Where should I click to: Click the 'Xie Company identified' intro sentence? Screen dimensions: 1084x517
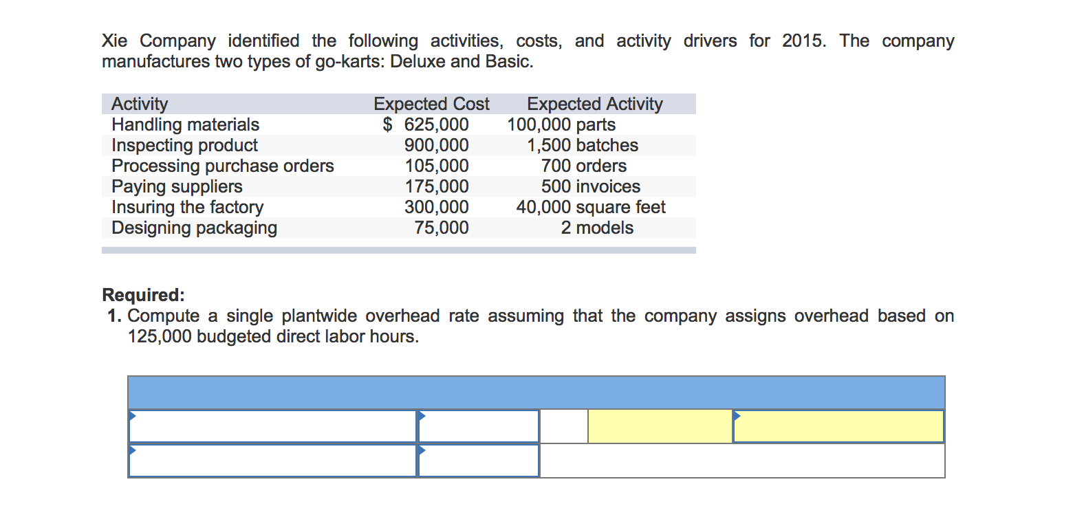pos(528,41)
